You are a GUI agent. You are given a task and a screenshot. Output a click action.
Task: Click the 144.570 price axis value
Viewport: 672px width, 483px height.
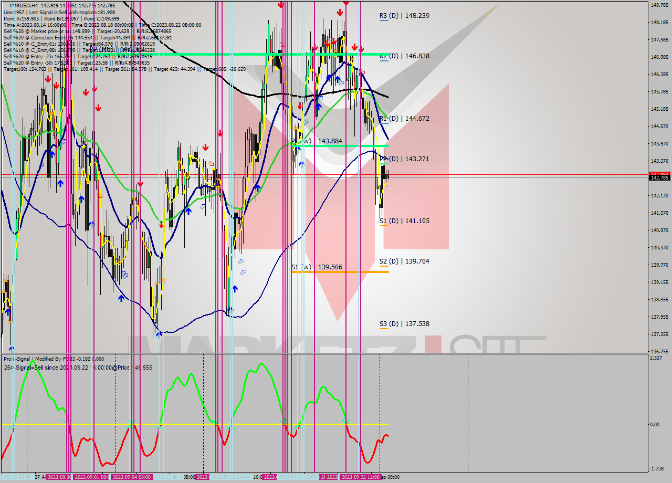click(x=659, y=127)
